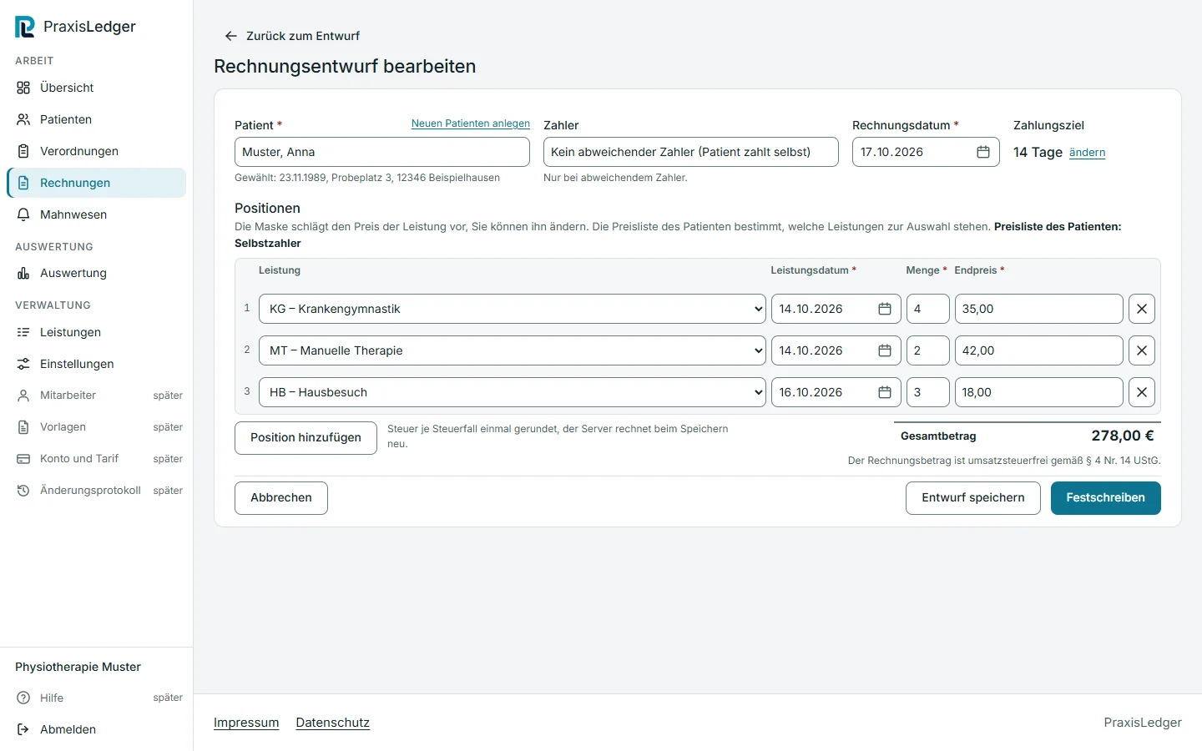Open calendar icon in MT Manuelle Therapie row

click(x=885, y=350)
